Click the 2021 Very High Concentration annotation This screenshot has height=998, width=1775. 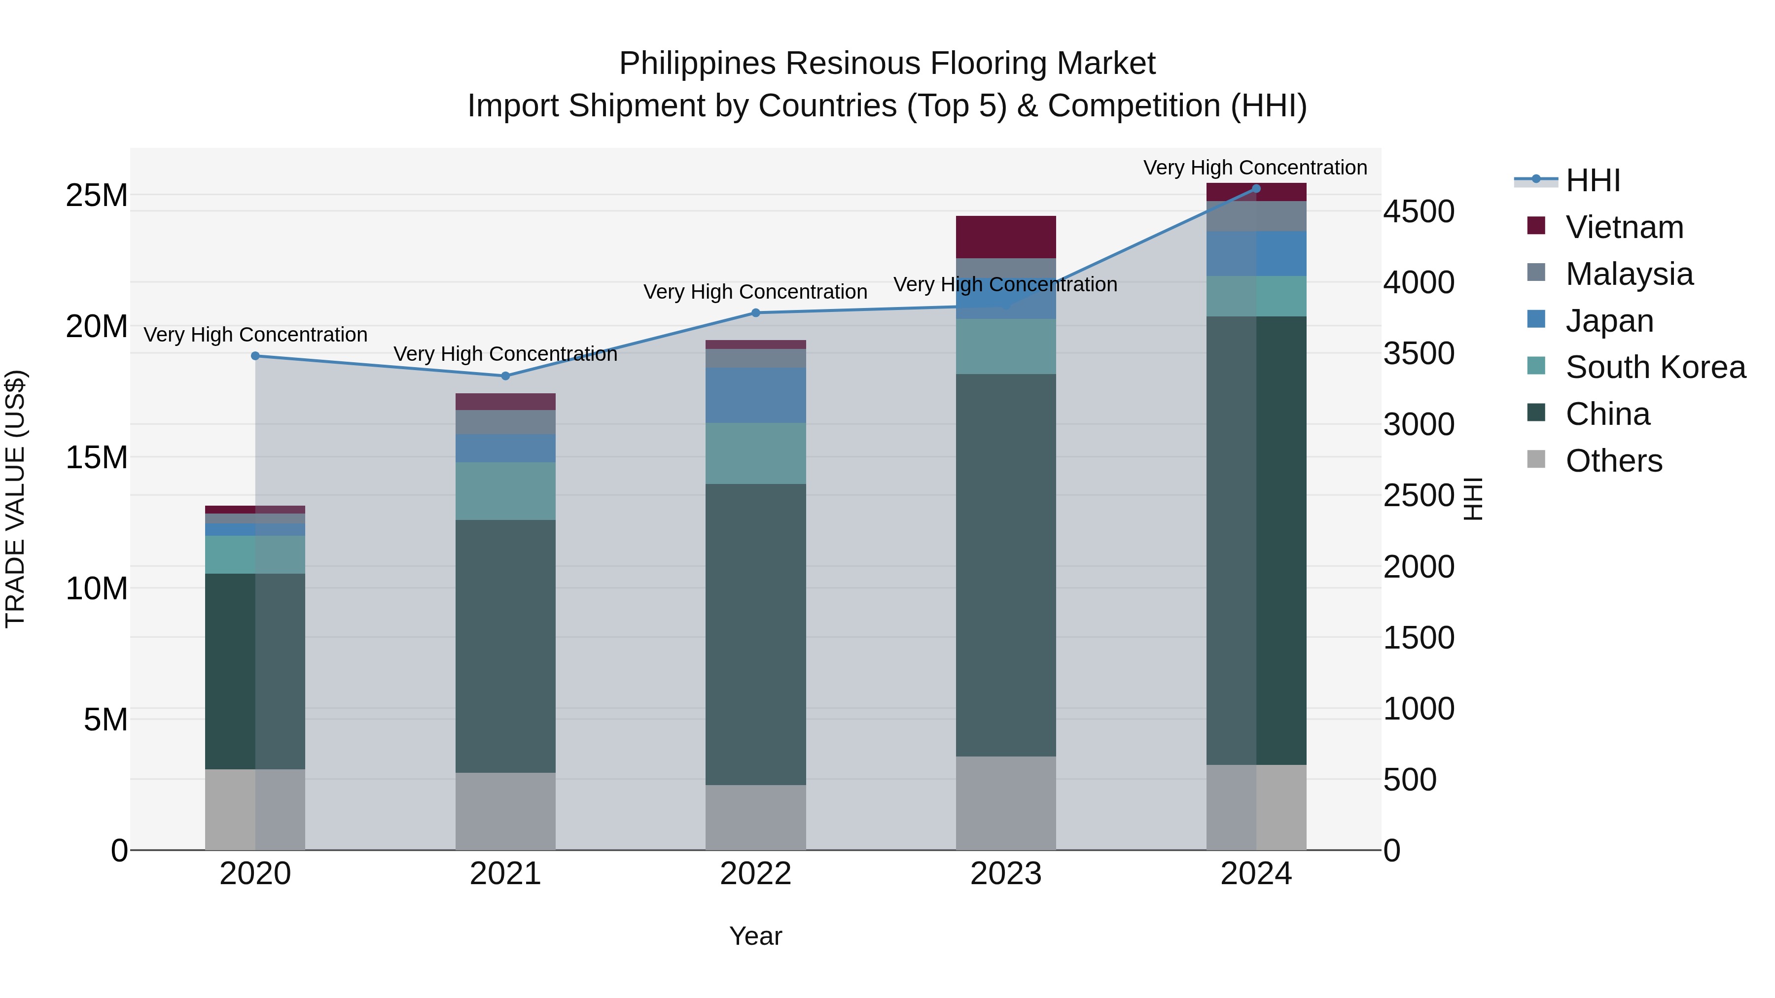pyautogui.click(x=505, y=354)
